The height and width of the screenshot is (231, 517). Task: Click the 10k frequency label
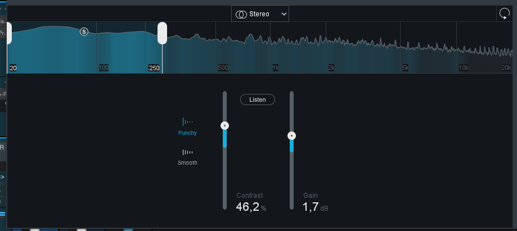tap(463, 68)
